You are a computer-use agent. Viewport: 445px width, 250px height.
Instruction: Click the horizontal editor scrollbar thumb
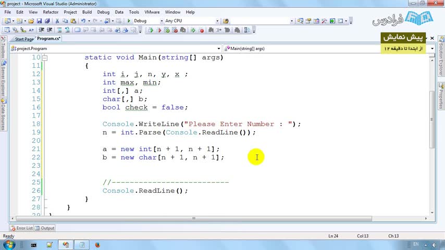(x=194, y=219)
